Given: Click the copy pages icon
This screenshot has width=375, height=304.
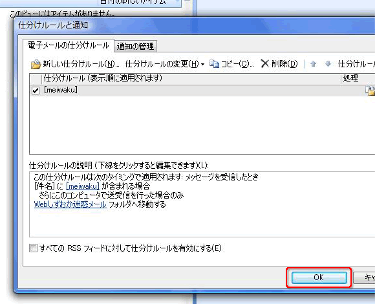Looking at the screenshot, I should pyautogui.click(x=214, y=64).
